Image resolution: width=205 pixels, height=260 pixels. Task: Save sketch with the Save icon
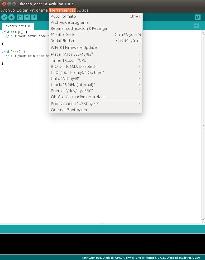click(x=34, y=17)
